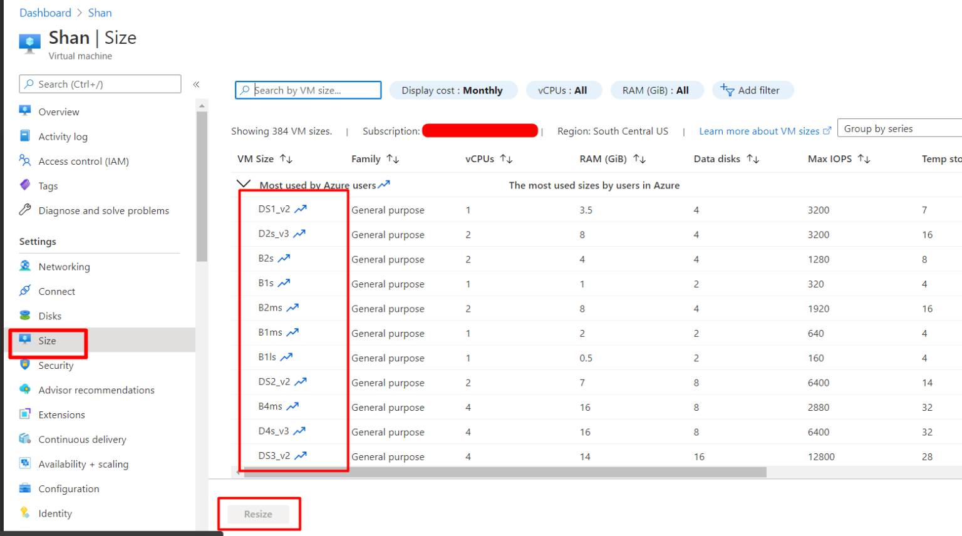Collapse the Most used by Azure users group
The height and width of the screenshot is (536, 962).
(x=243, y=183)
